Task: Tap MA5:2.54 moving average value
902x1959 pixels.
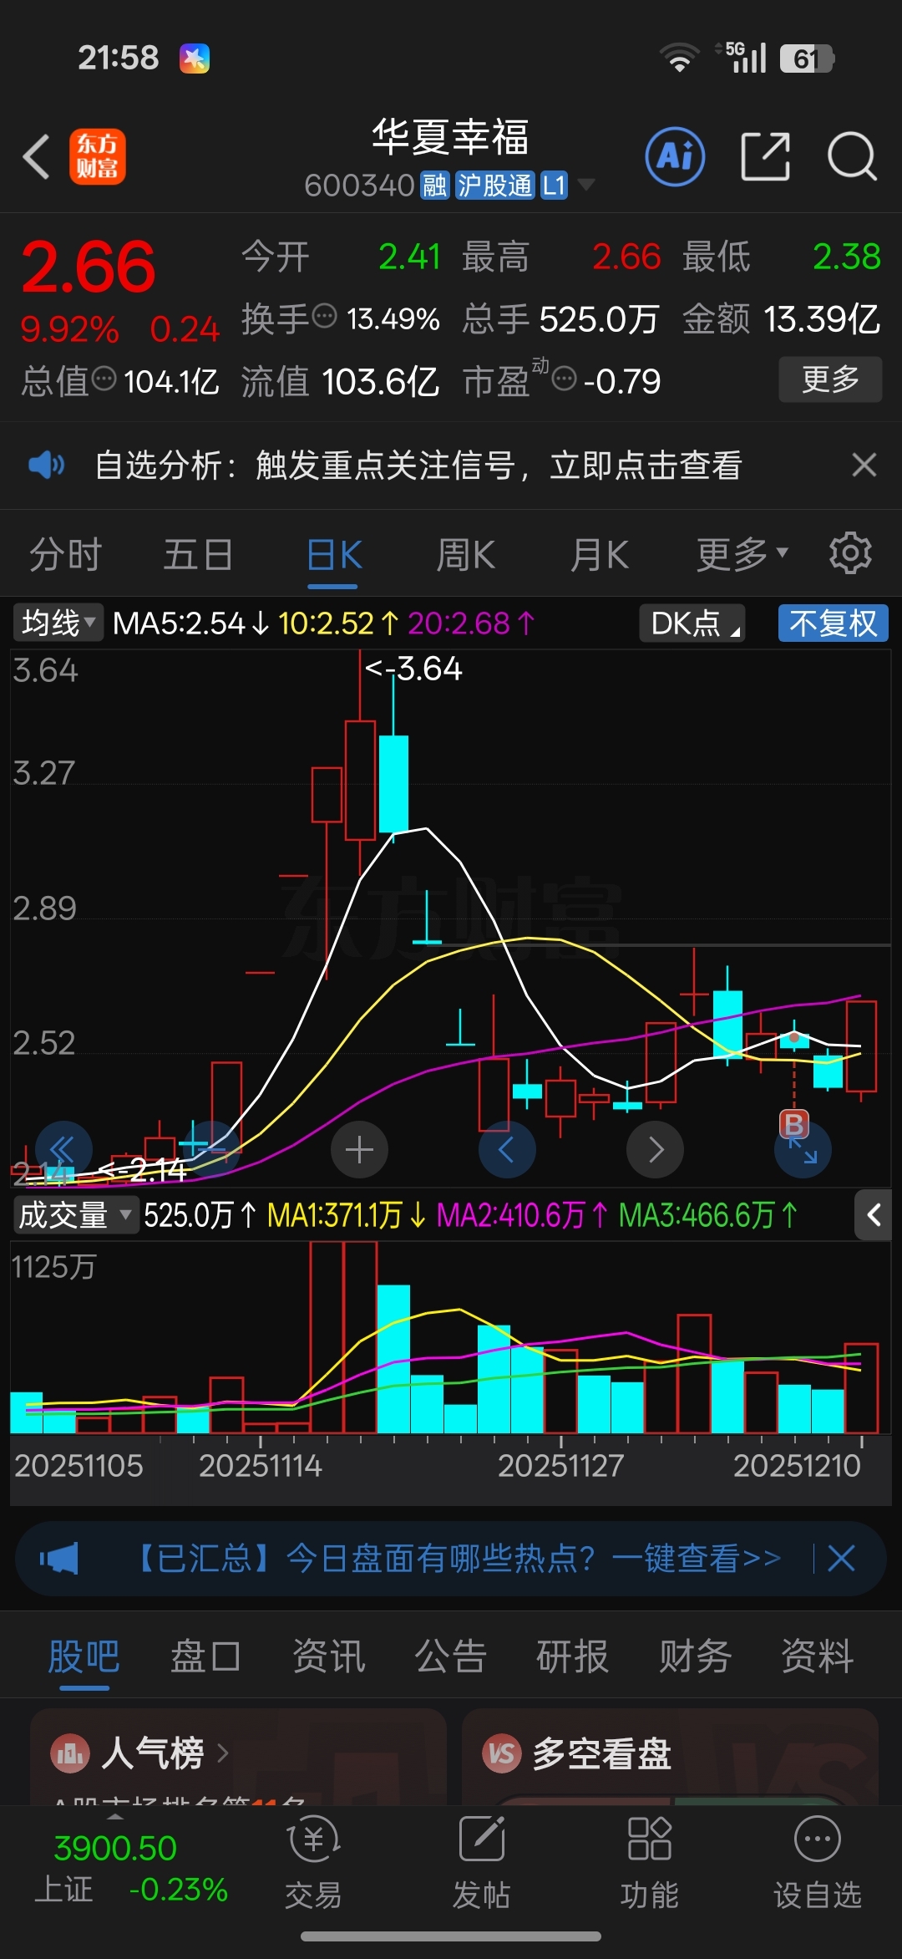Action: [x=190, y=623]
